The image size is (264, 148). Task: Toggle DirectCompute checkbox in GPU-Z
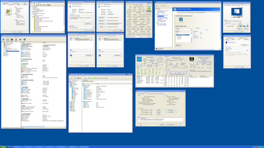pos(141,33)
